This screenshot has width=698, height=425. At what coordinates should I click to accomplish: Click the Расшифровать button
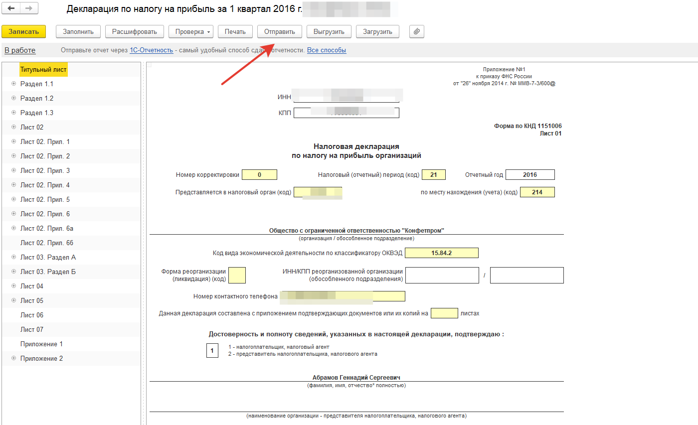pos(135,31)
